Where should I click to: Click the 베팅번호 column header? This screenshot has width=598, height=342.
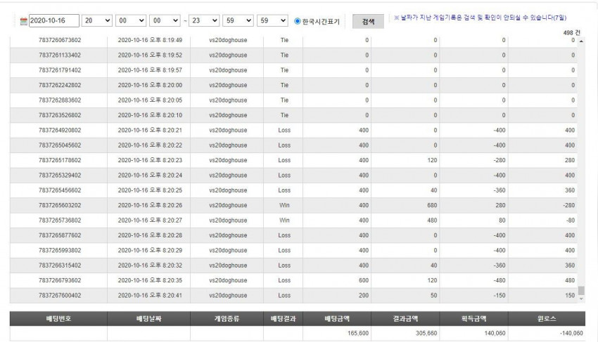58,319
